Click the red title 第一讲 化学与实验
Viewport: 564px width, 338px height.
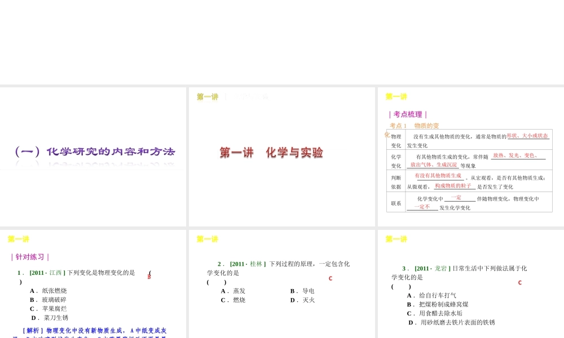271,153
